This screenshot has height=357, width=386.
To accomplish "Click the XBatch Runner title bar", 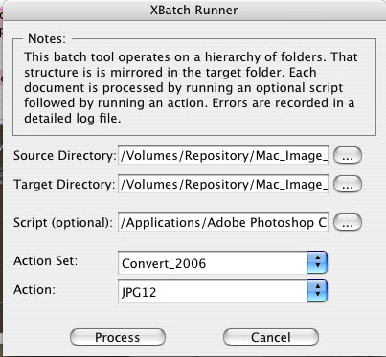I will click(194, 11).
